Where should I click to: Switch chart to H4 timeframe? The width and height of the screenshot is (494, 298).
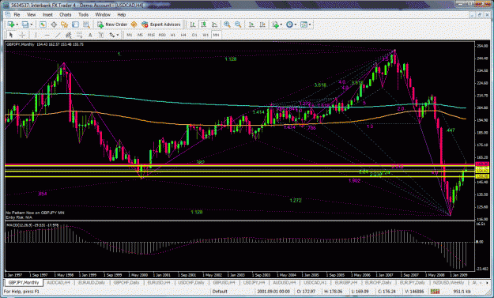[x=183, y=35]
